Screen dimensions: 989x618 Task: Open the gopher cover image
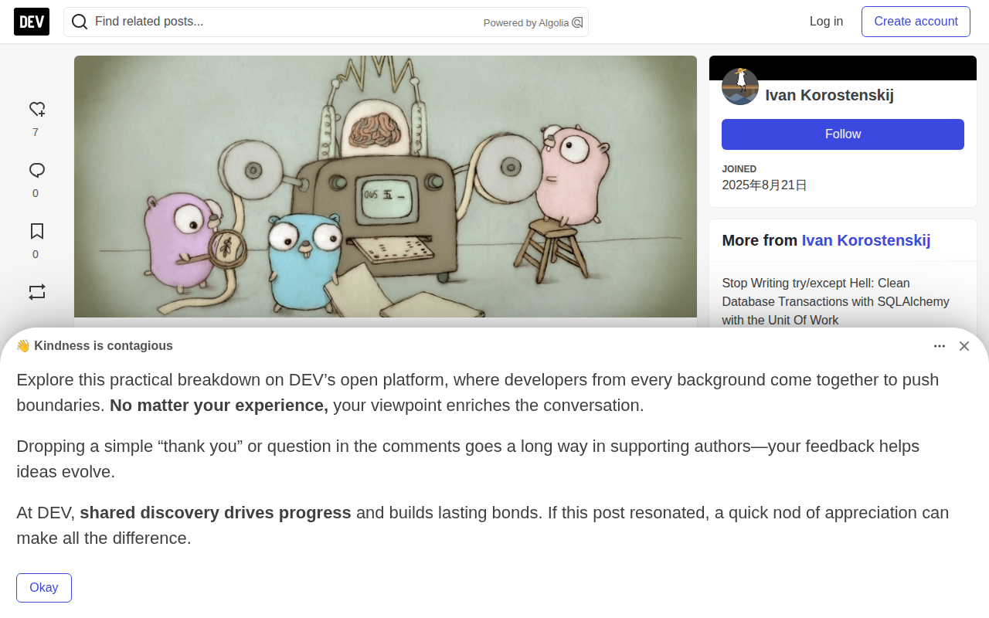click(x=386, y=187)
